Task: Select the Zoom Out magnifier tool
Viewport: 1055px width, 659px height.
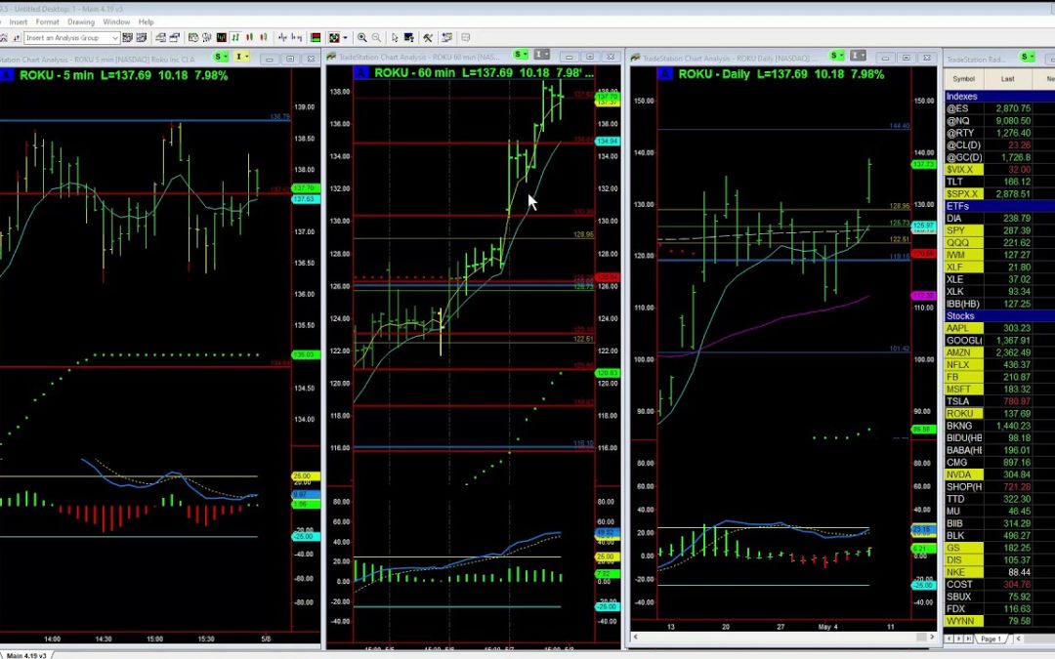Action: [376, 37]
